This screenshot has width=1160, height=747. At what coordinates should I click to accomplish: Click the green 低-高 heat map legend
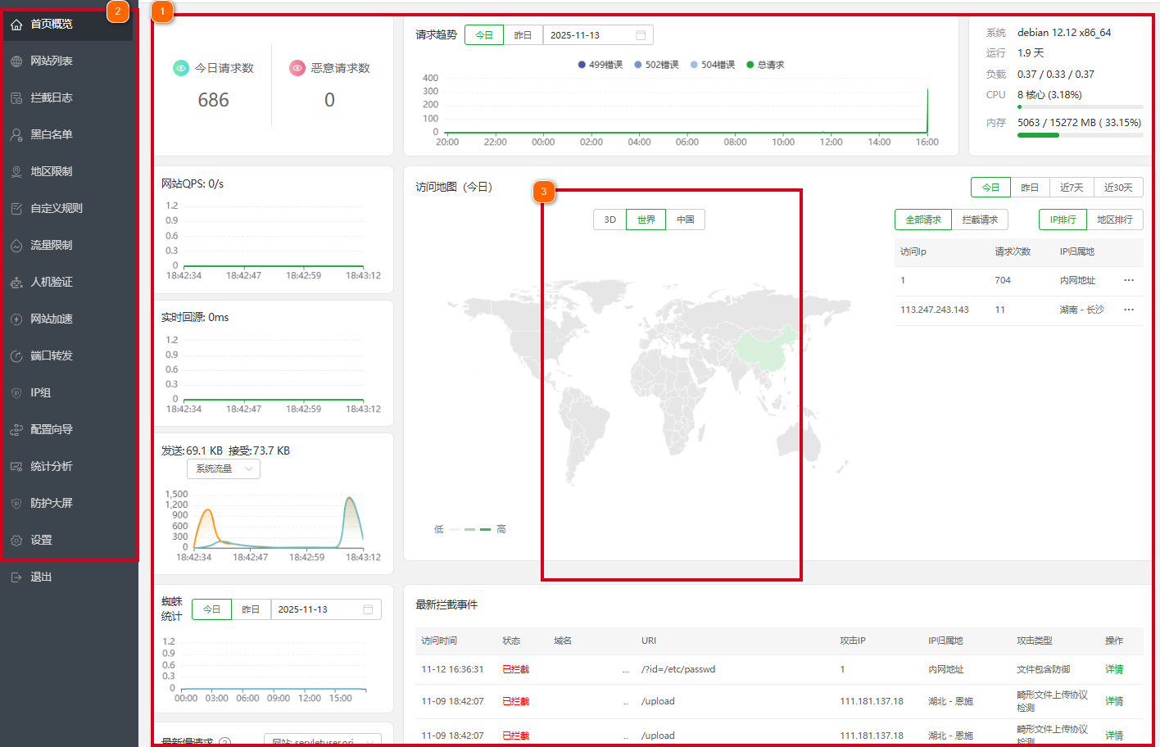(x=470, y=529)
